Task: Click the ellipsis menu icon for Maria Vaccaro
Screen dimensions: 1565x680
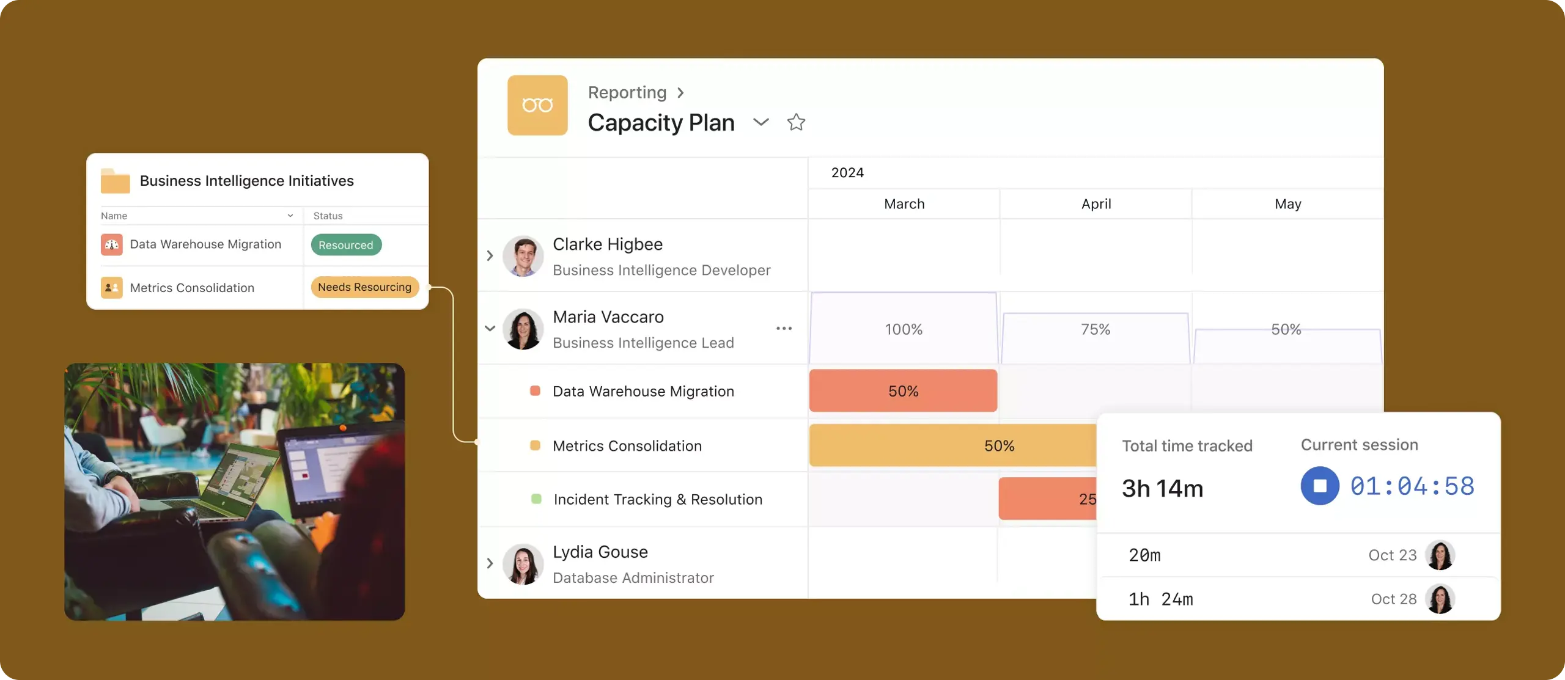Action: coord(784,327)
